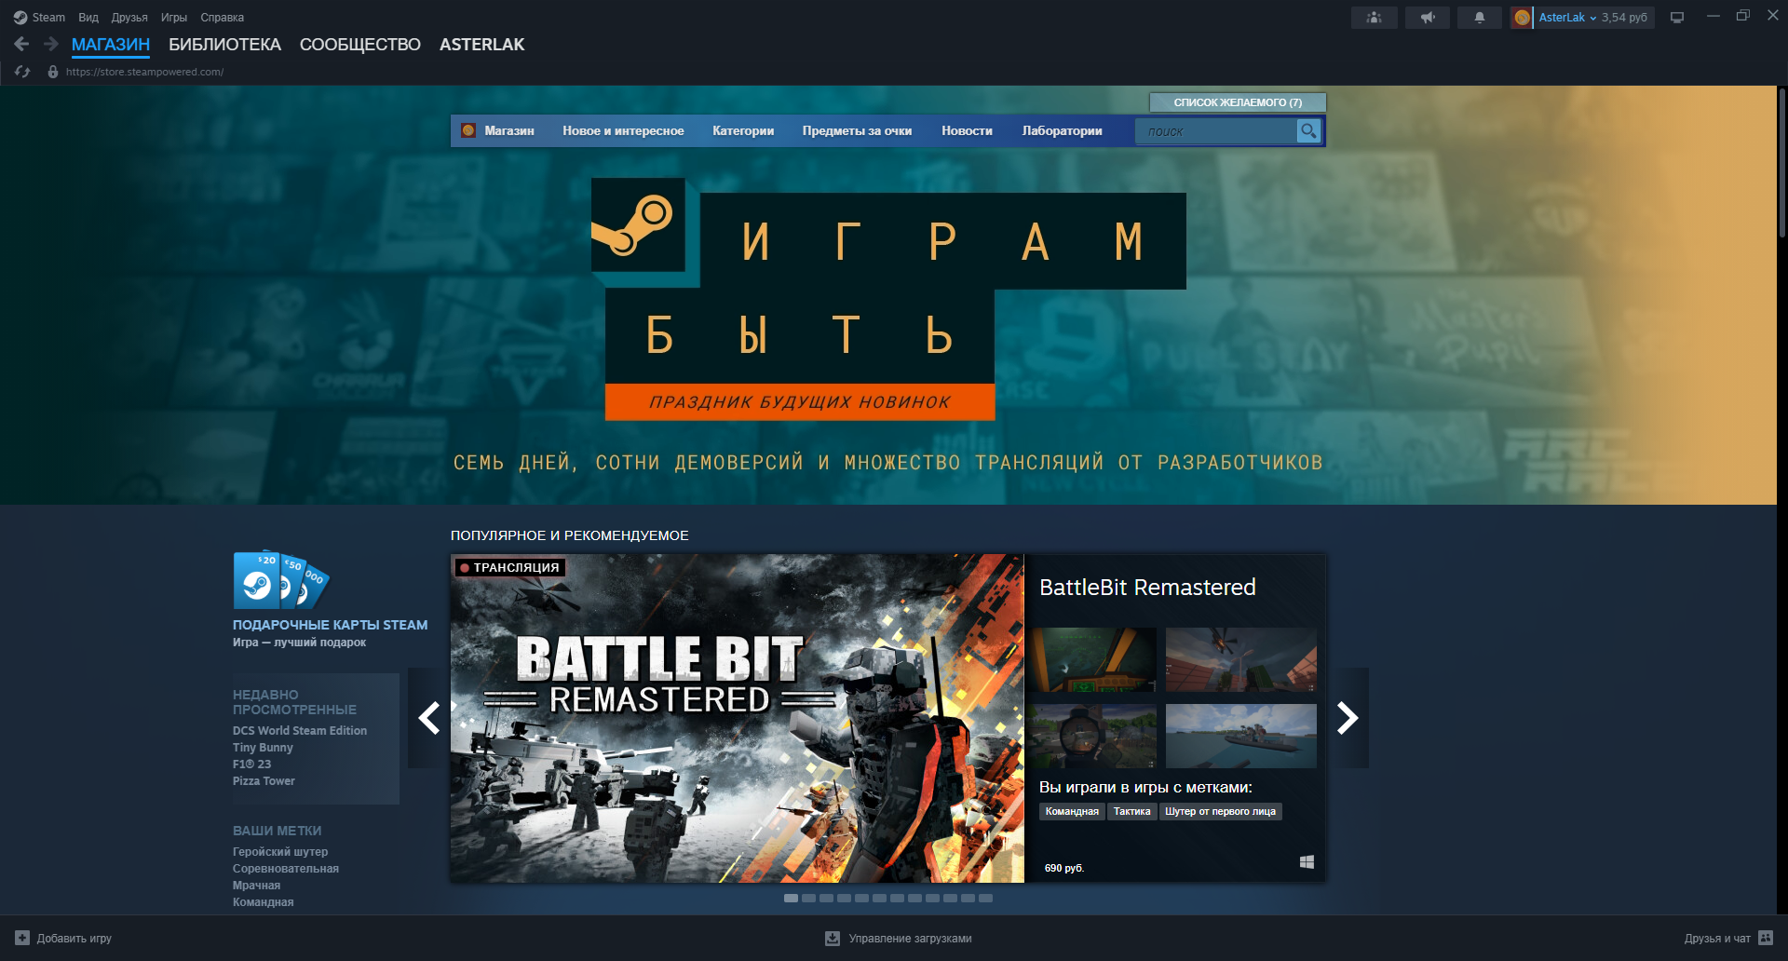The image size is (1788, 961).
Task: Click the BattleBit Remastered main capsule image
Action: pyautogui.click(x=738, y=718)
